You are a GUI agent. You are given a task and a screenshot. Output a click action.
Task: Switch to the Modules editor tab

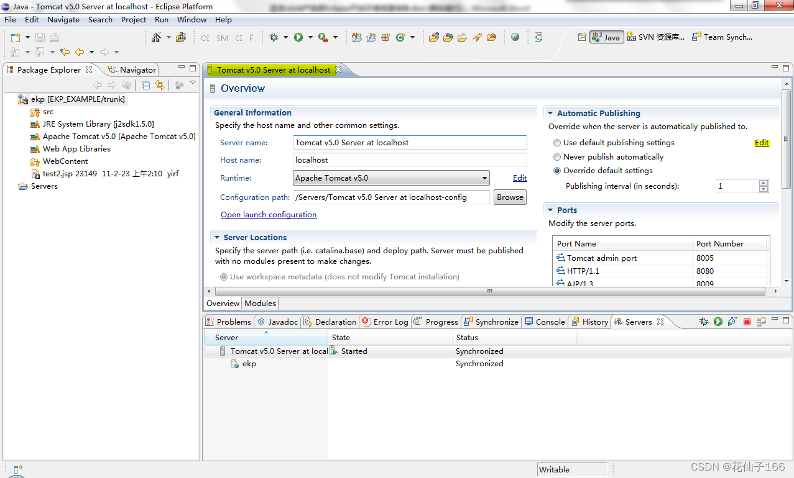(x=260, y=304)
